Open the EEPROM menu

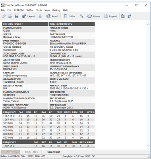pos(19,10)
